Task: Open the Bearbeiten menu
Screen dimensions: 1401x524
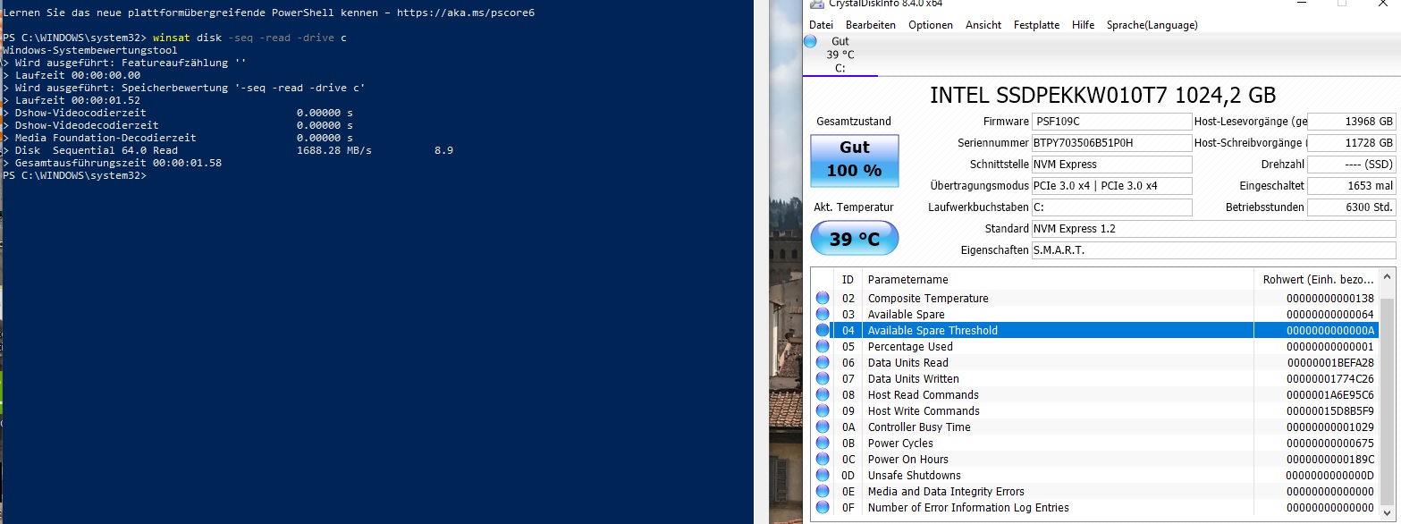Action: click(x=870, y=25)
